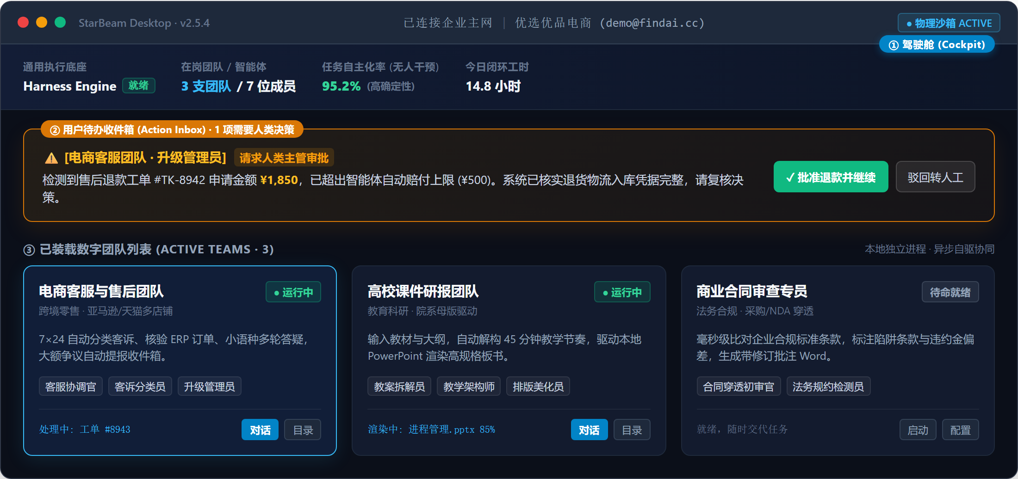Click the 电商客服与售后团队 card title
Image resolution: width=1018 pixels, height=479 pixels.
[101, 291]
